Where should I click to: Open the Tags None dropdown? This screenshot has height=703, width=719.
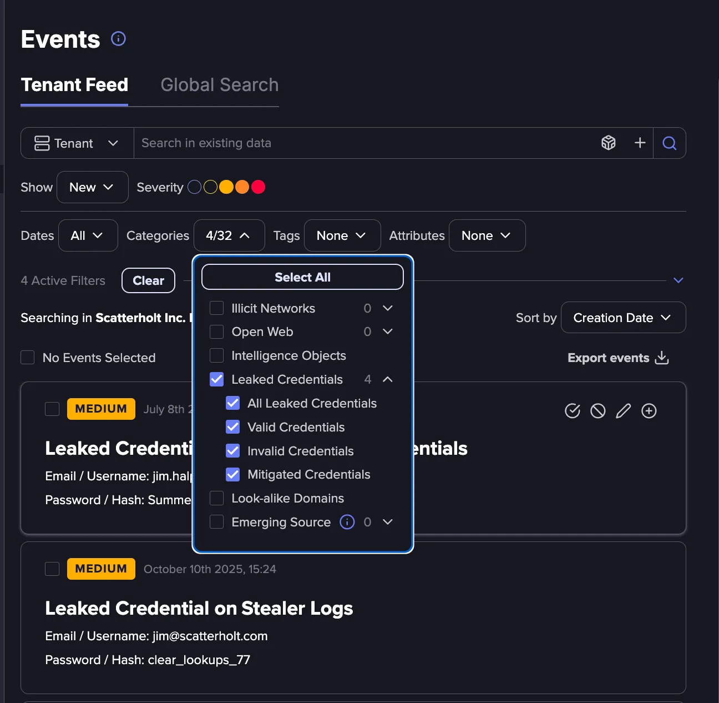click(x=342, y=235)
